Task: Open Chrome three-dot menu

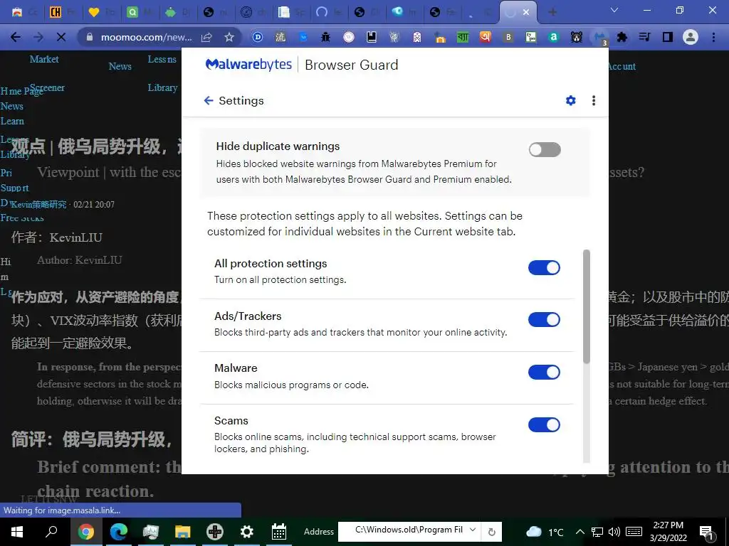Action: [x=713, y=37]
